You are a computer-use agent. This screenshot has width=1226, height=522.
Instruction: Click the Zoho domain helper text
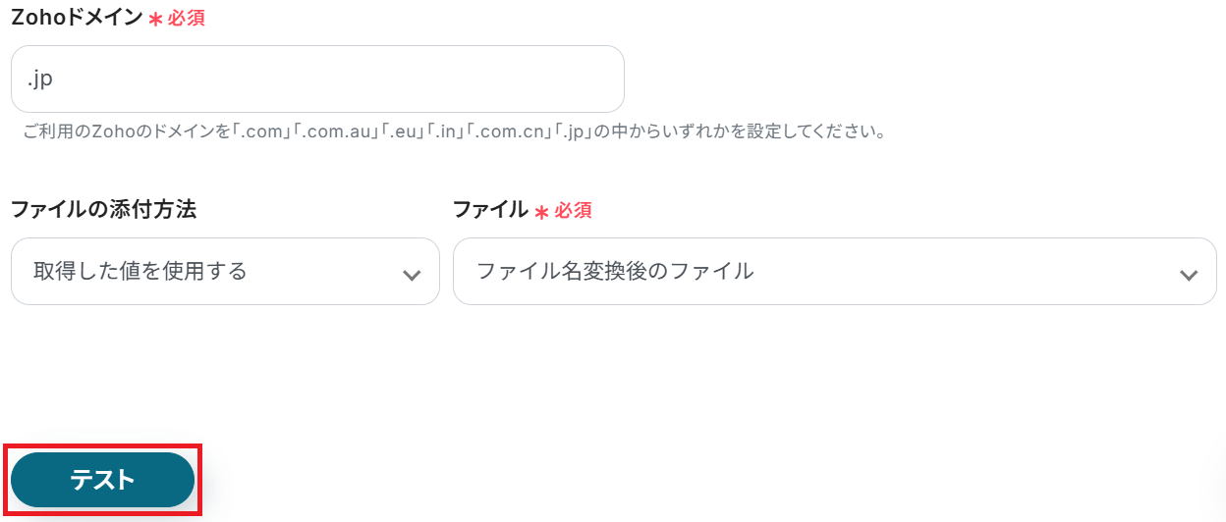point(454,131)
